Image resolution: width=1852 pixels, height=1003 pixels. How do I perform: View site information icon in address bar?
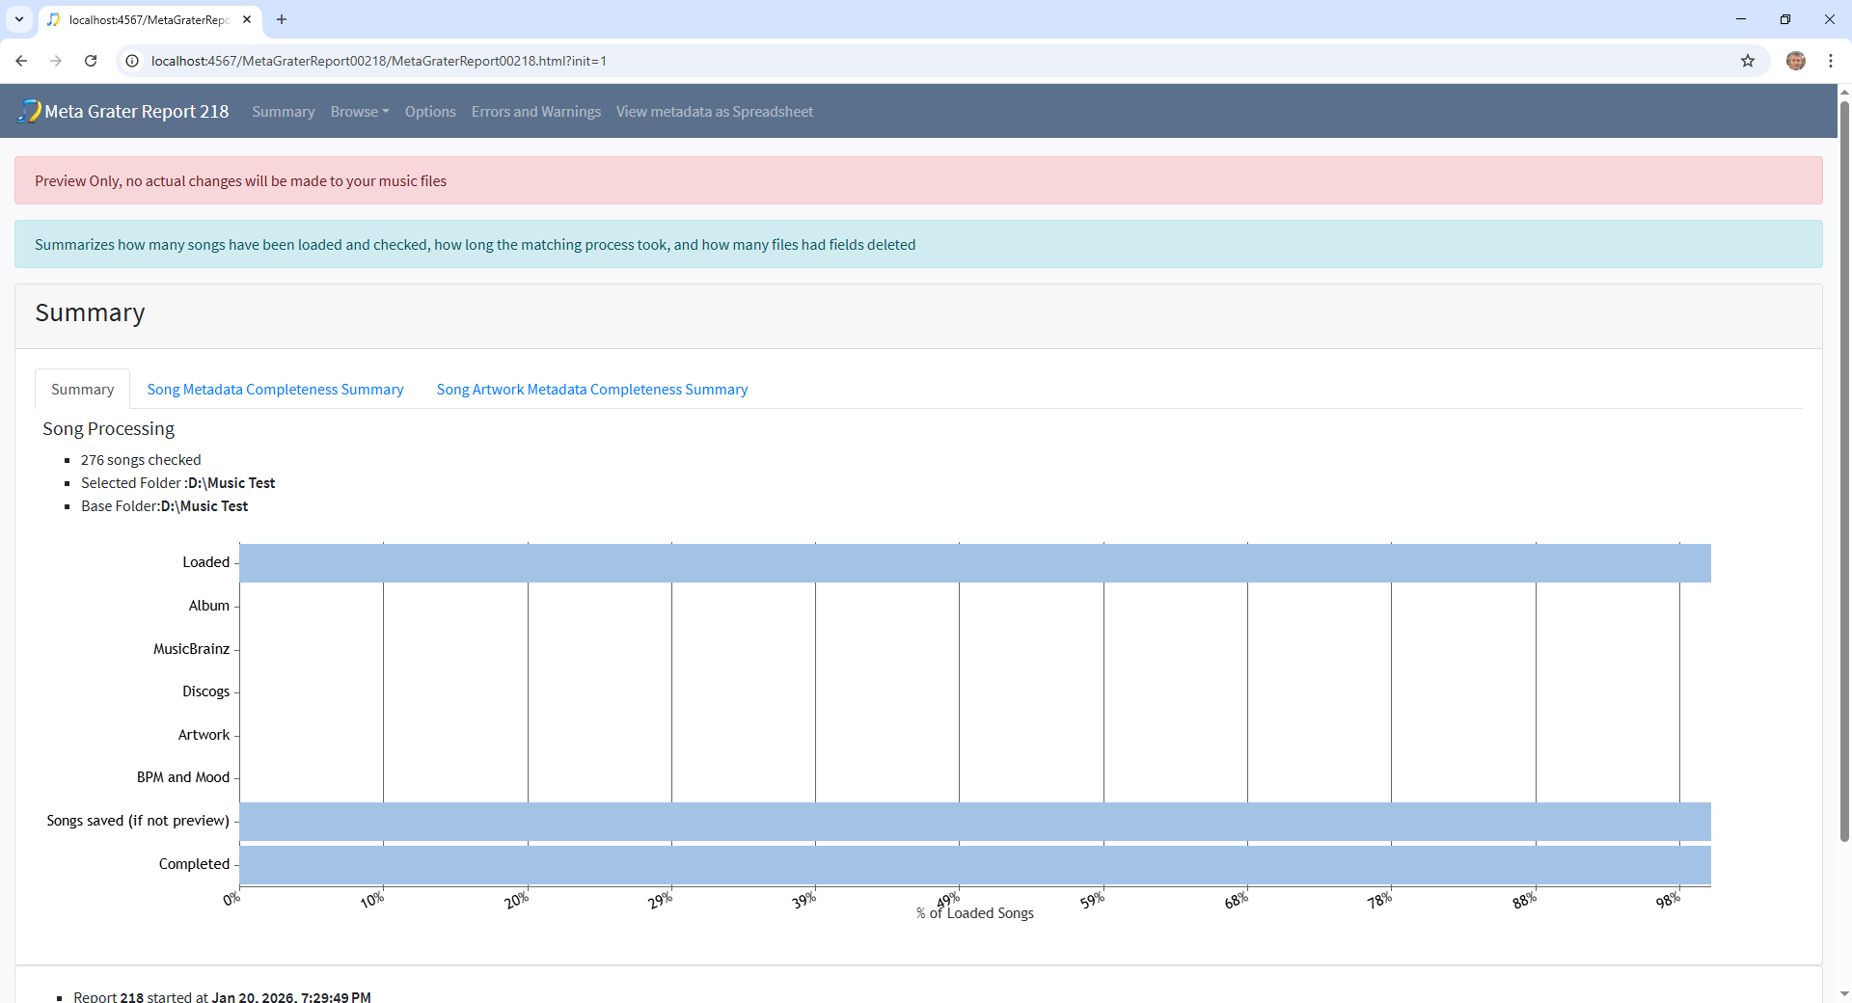click(x=133, y=61)
